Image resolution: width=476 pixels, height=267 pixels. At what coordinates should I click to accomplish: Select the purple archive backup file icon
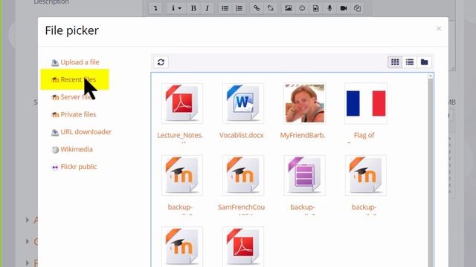click(305, 175)
